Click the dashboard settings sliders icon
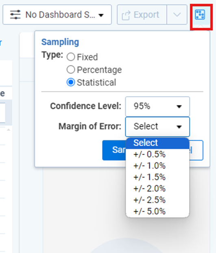This screenshot has width=216, height=253. (15, 15)
